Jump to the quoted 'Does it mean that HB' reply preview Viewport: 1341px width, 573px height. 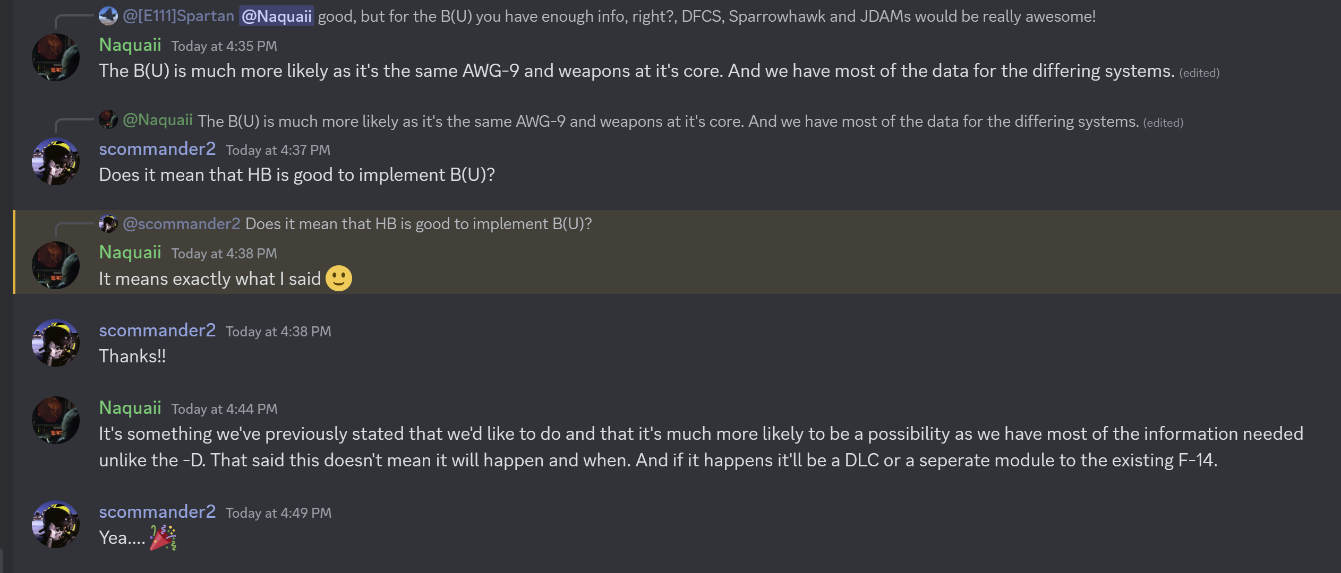pyautogui.click(x=418, y=224)
